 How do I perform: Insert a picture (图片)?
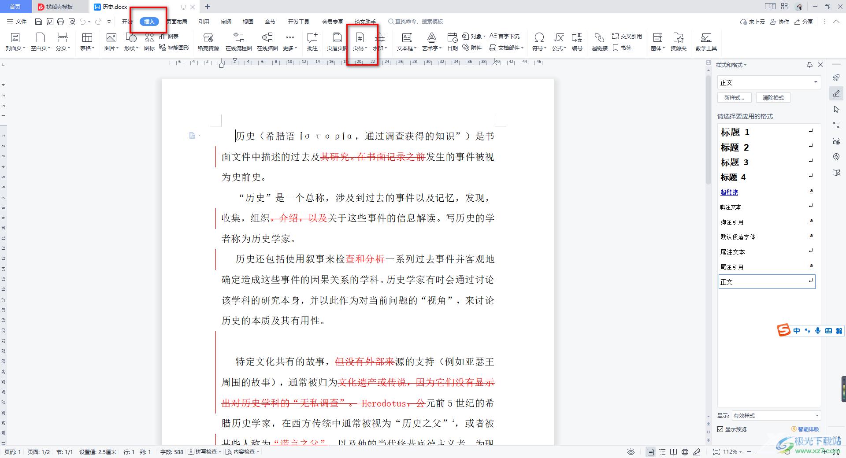pos(111,42)
